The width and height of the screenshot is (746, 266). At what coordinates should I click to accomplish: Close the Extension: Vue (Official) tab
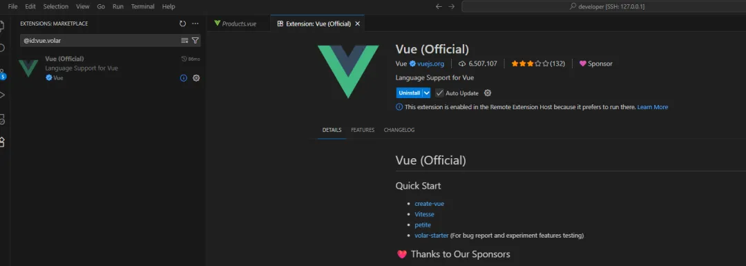(358, 23)
